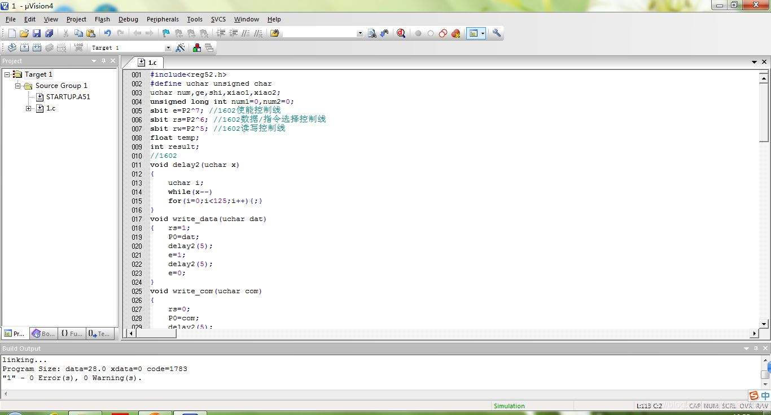The image size is (771, 415).
Task: Select the 1.c editor tab
Action: [x=147, y=63]
